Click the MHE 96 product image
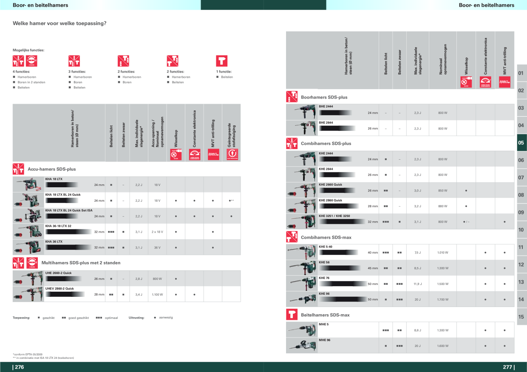The width and height of the screenshot is (527, 372). pos(301,346)
